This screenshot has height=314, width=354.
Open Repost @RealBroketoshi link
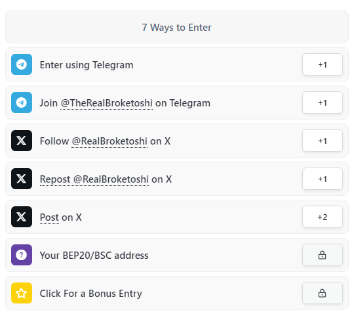point(94,179)
